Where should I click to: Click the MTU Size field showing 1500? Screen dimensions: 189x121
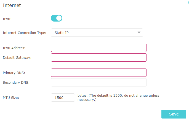pos(63,98)
